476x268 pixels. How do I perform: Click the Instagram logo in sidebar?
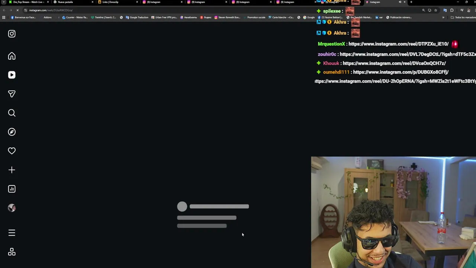pos(12,34)
